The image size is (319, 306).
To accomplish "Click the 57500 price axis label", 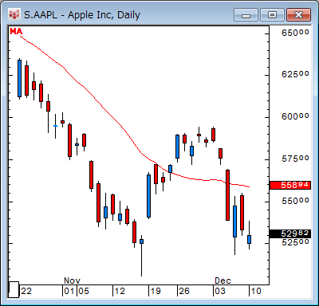I will 295,159.
